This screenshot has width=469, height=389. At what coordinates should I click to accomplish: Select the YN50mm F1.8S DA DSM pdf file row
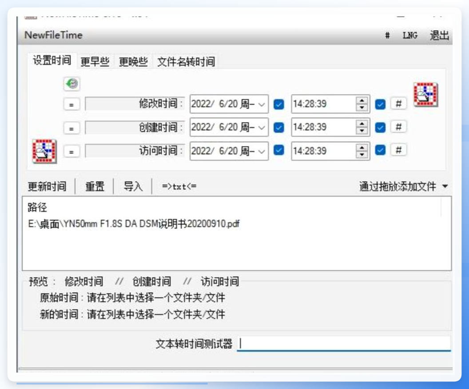(x=134, y=224)
